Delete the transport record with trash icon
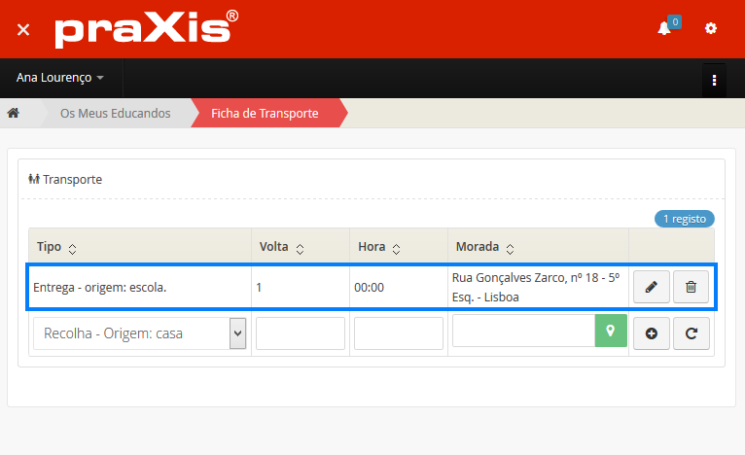Screen dimensions: 745x455 coord(691,287)
